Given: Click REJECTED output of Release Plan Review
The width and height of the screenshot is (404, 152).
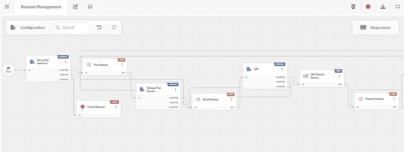Looking at the screenshot, I should pos(174,102).
